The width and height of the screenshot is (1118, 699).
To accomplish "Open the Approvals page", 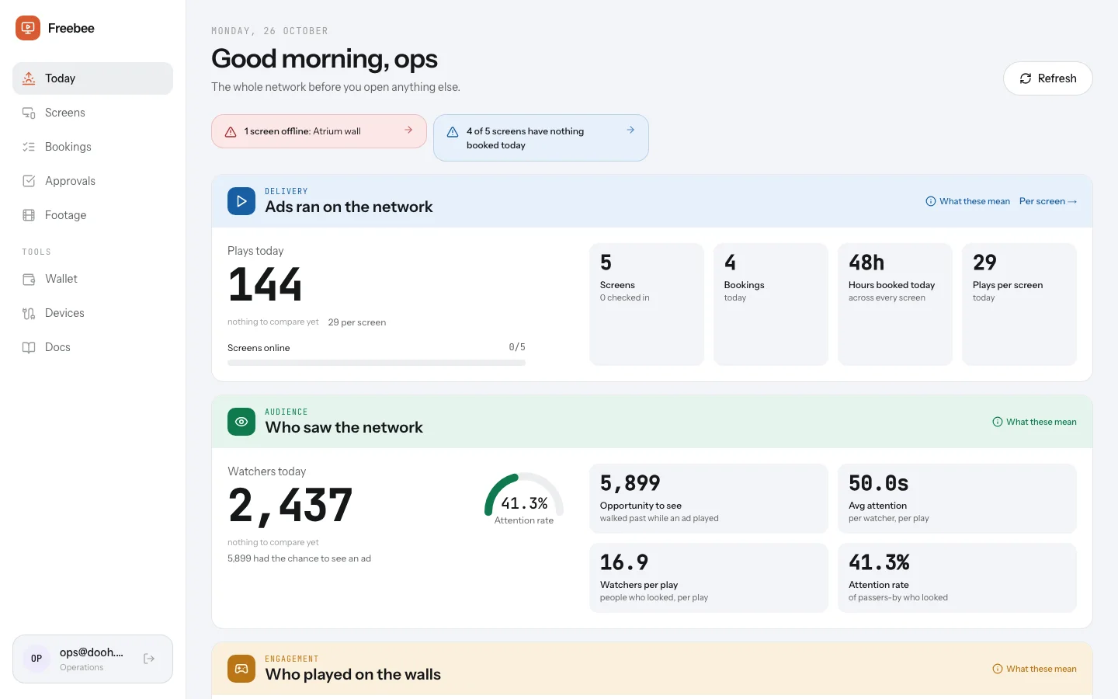I will click(x=92, y=181).
